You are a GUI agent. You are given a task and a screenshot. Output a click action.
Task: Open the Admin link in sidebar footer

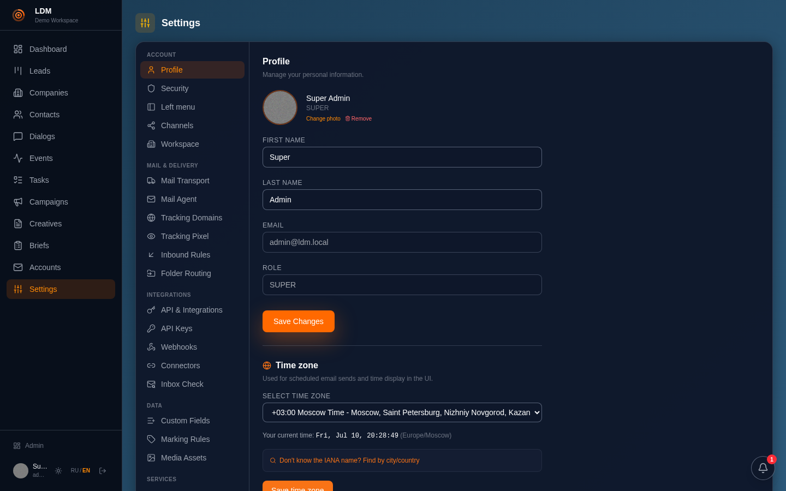click(28, 446)
